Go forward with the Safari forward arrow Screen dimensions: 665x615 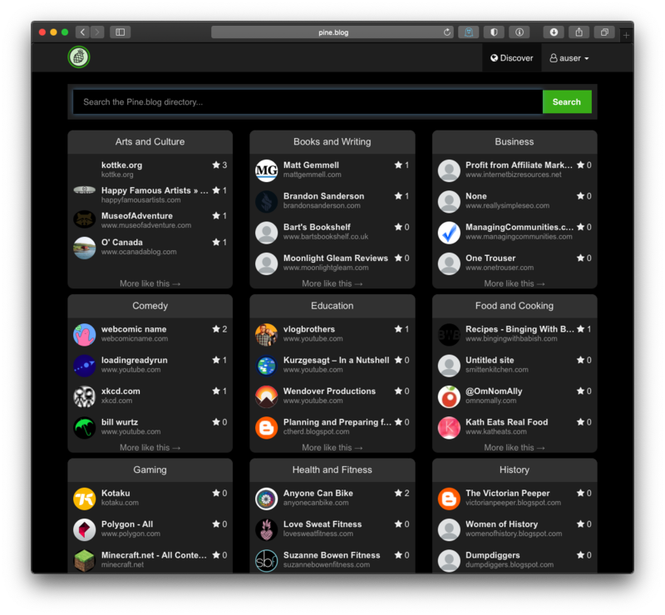pyautogui.click(x=97, y=32)
